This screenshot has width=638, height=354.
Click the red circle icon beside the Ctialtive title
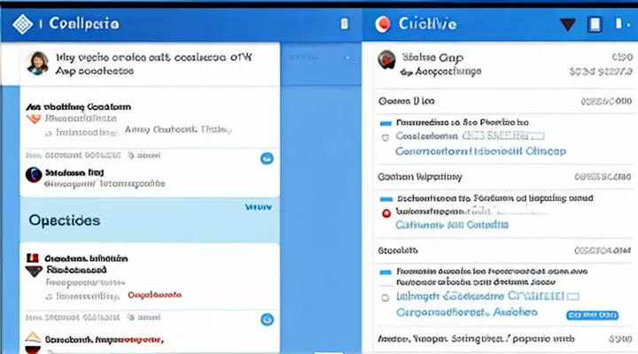384,24
